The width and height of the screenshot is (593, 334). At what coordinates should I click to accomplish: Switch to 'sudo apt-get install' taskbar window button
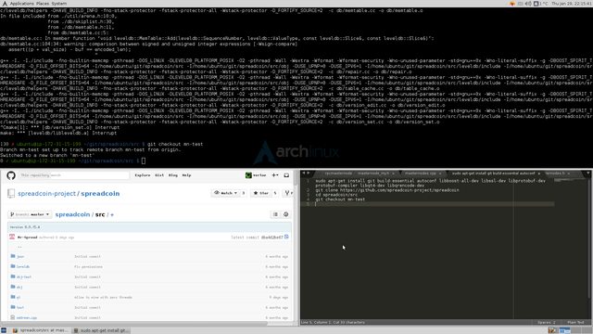tap(101, 330)
